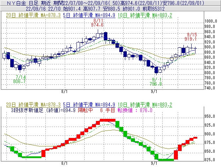221x168 pixels.
Task: Click the lower '20日 終値平滑 MA=878.3' legend
Action: pos(33,105)
